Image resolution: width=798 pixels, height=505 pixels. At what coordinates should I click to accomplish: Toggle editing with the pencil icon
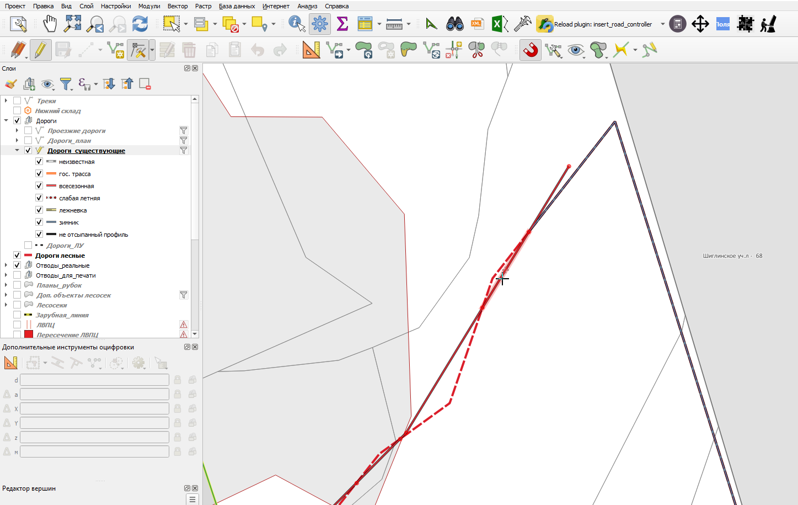(40, 50)
